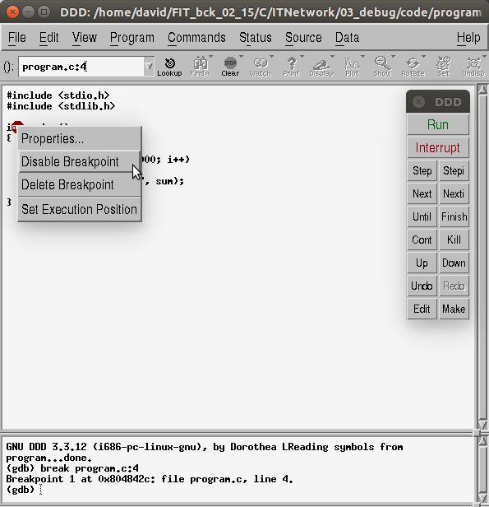Click the 'break program.c:4' console line

point(72,468)
